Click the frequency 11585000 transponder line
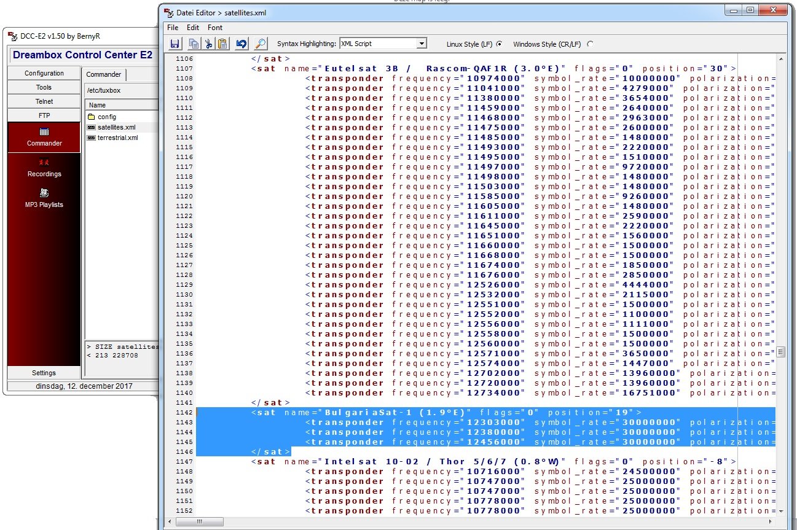Viewport: 797px width, 530px height. pyautogui.click(x=540, y=196)
